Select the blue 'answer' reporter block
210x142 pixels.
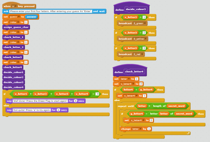[x=31, y=17]
